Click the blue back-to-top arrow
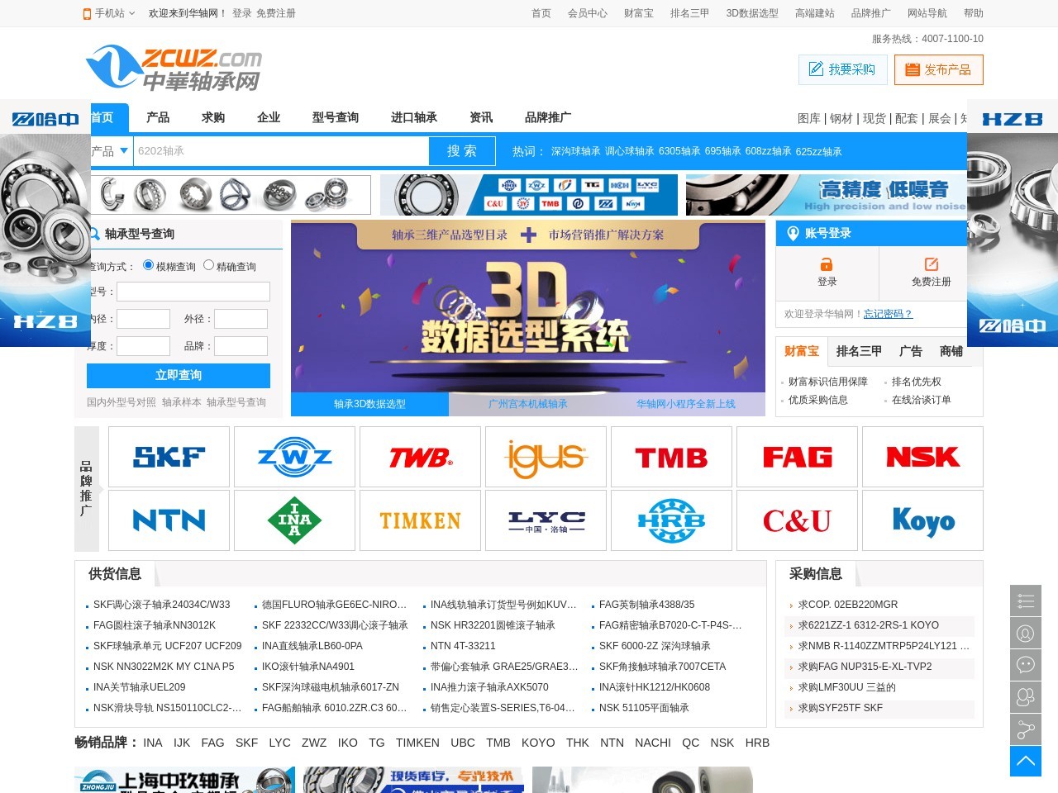 click(1026, 761)
